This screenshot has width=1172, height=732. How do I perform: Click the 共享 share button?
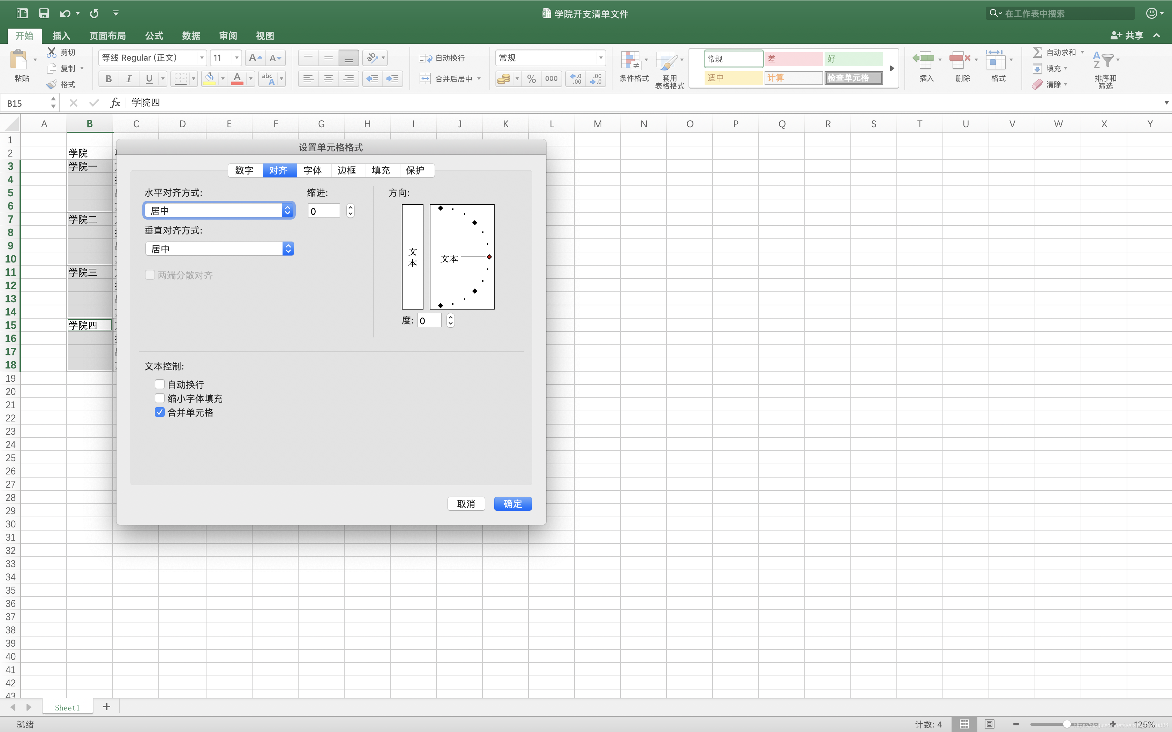click(x=1127, y=35)
